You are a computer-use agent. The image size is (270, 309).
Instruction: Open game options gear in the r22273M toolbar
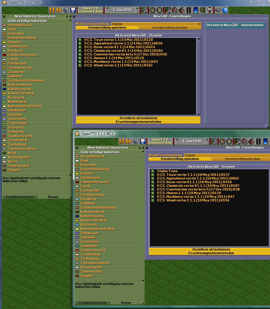pos(66,10)
